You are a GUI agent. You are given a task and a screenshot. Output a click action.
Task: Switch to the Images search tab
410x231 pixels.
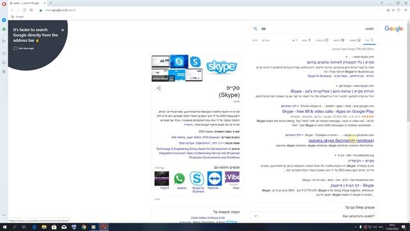[354, 40]
